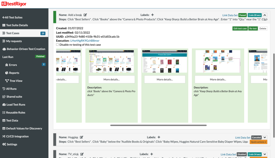
Task: Open Books step screenshot thumbnail
Action: [111, 61]
